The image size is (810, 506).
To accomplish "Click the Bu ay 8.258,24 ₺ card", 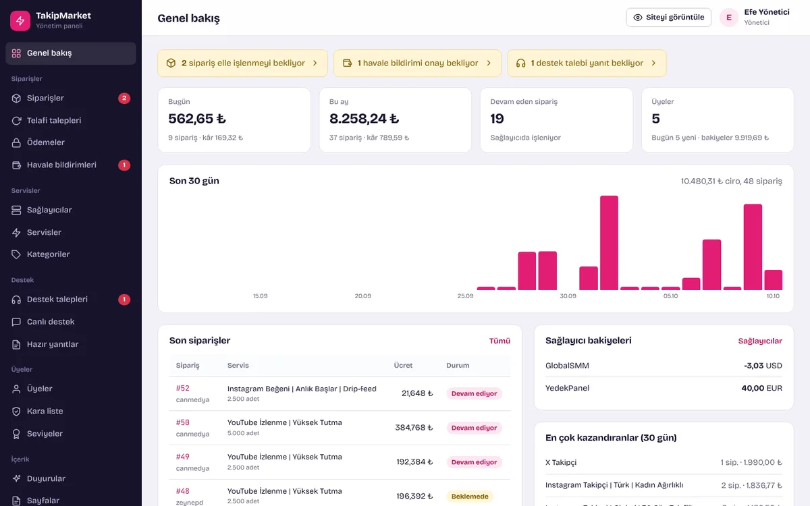I will point(396,120).
